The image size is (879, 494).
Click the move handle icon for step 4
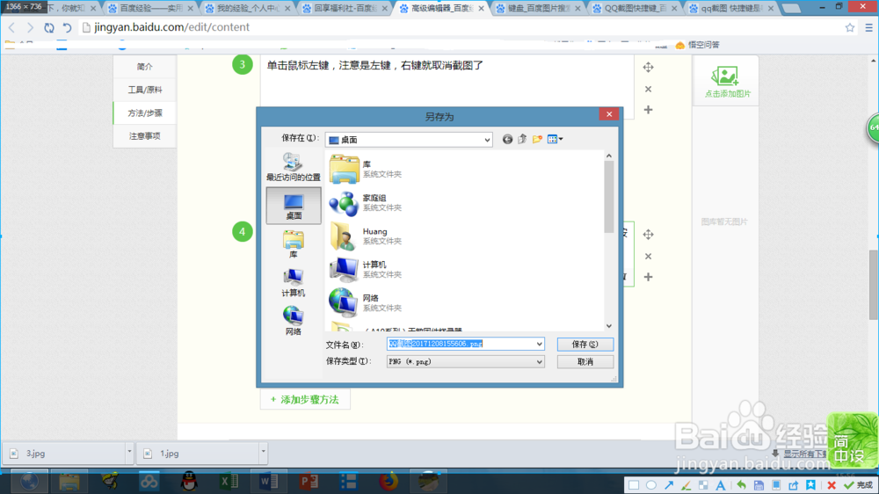648,235
